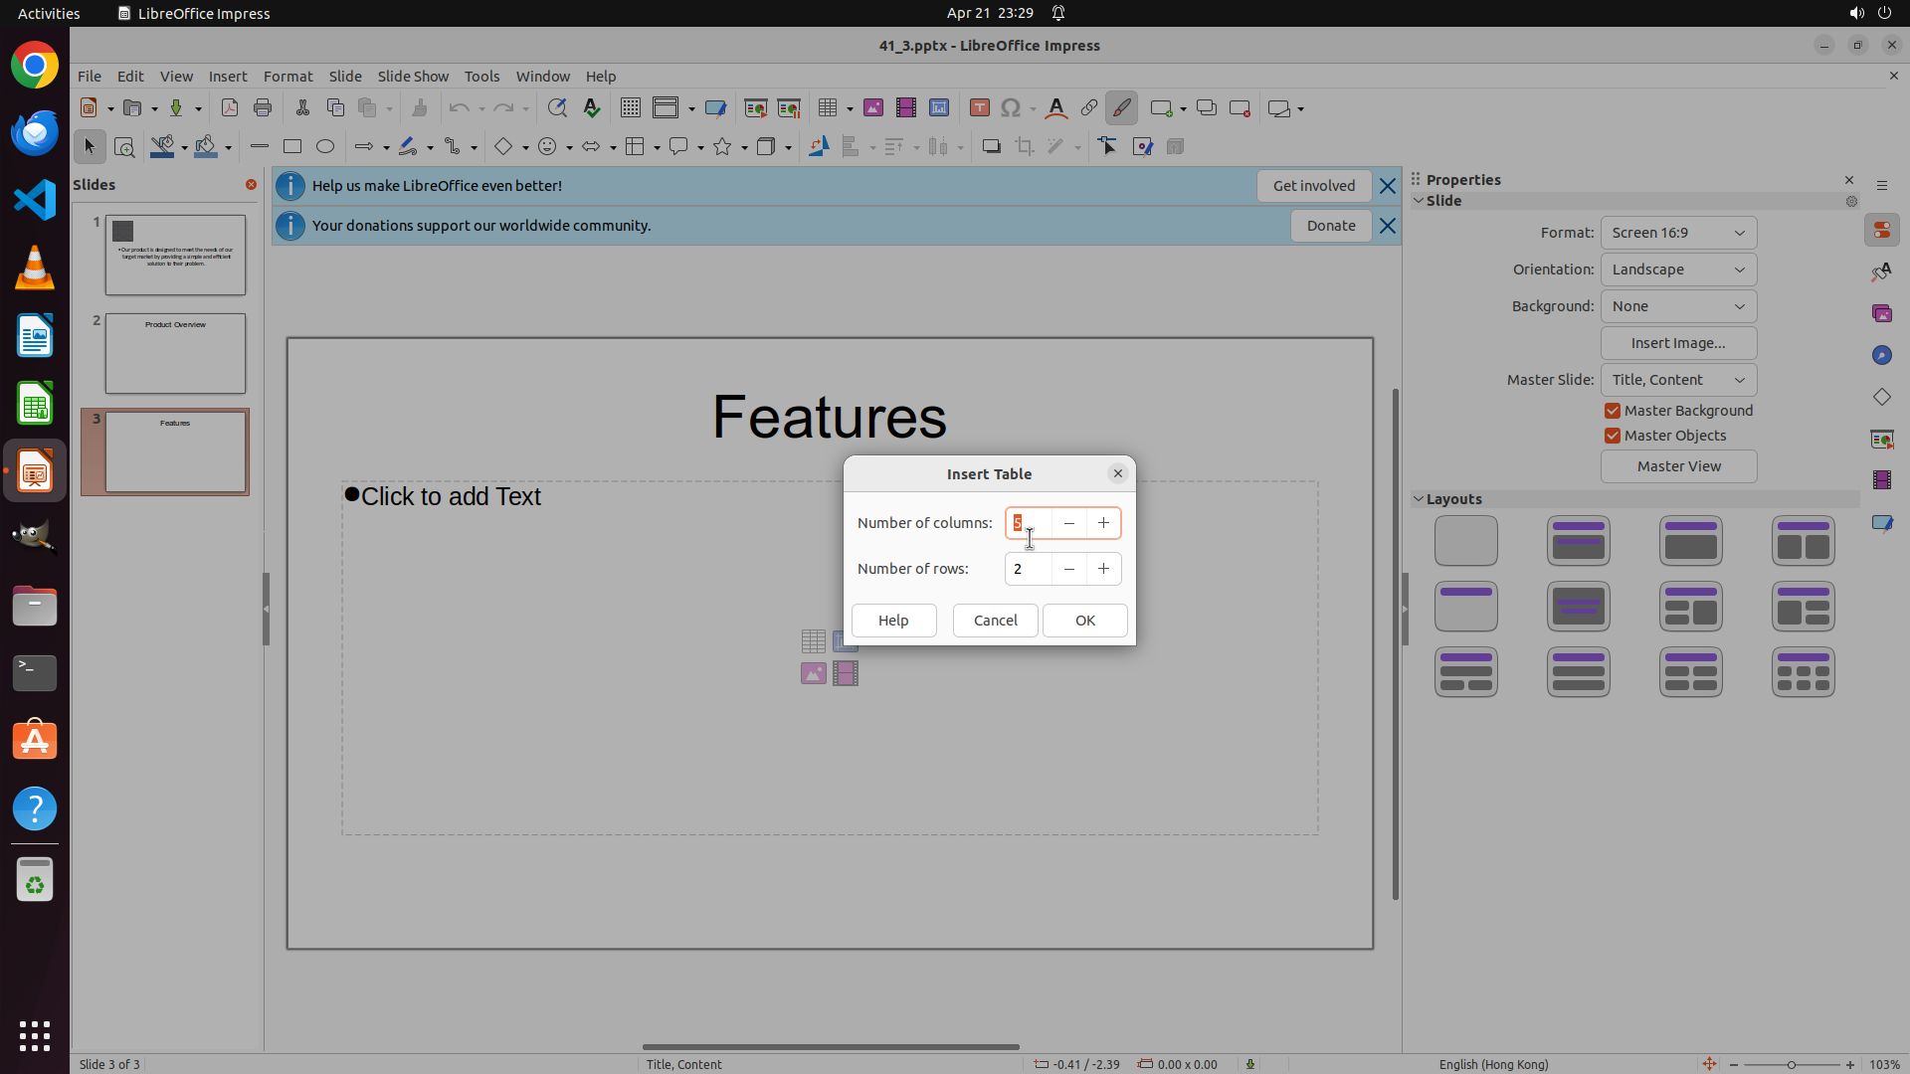Uncheck the Master Objects checkbox
This screenshot has height=1074, width=1910.
coord(1613,436)
